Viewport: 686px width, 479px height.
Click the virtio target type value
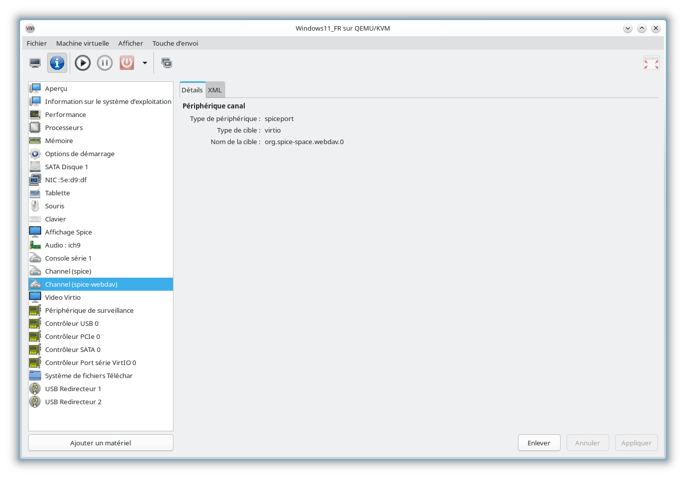[273, 130]
